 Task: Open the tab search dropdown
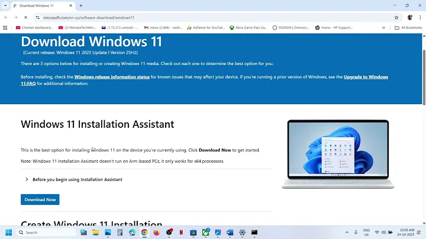(x=5, y=5)
